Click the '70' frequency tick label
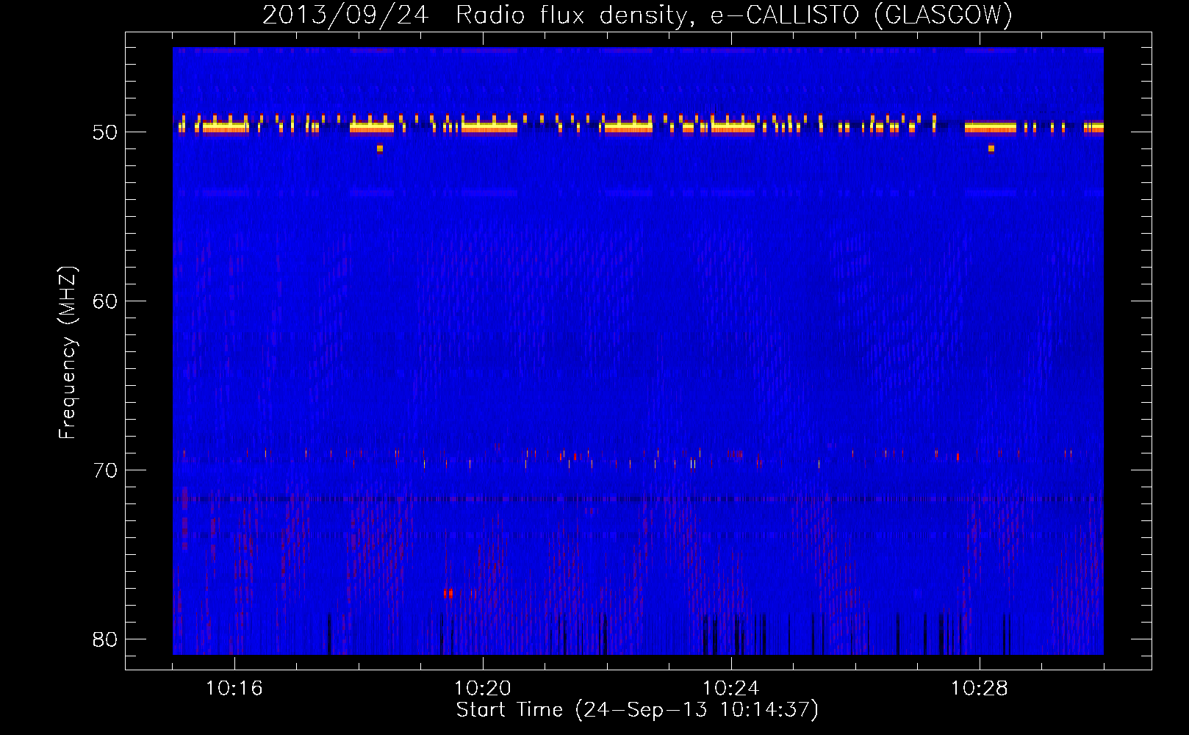The height and width of the screenshot is (735, 1189). (x=105, y=470)
